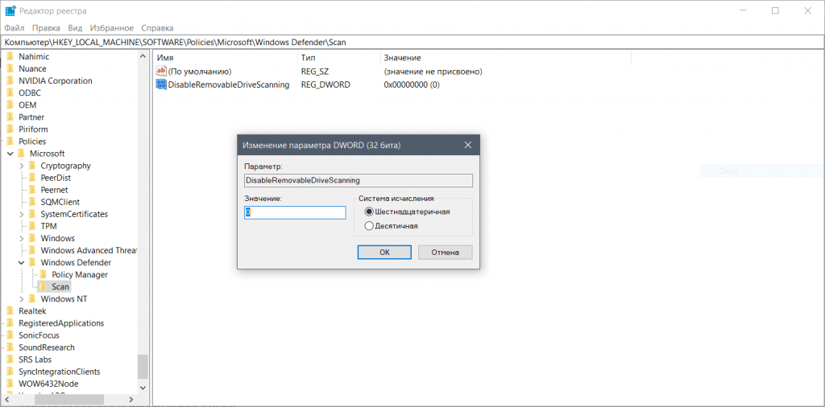
Task: Select the DisableRemovableDriveScanning value name
Action: pos(229,84)
